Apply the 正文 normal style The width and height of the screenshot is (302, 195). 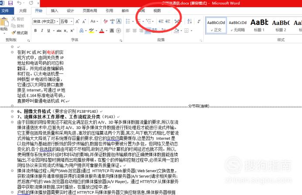coord(216,26)
